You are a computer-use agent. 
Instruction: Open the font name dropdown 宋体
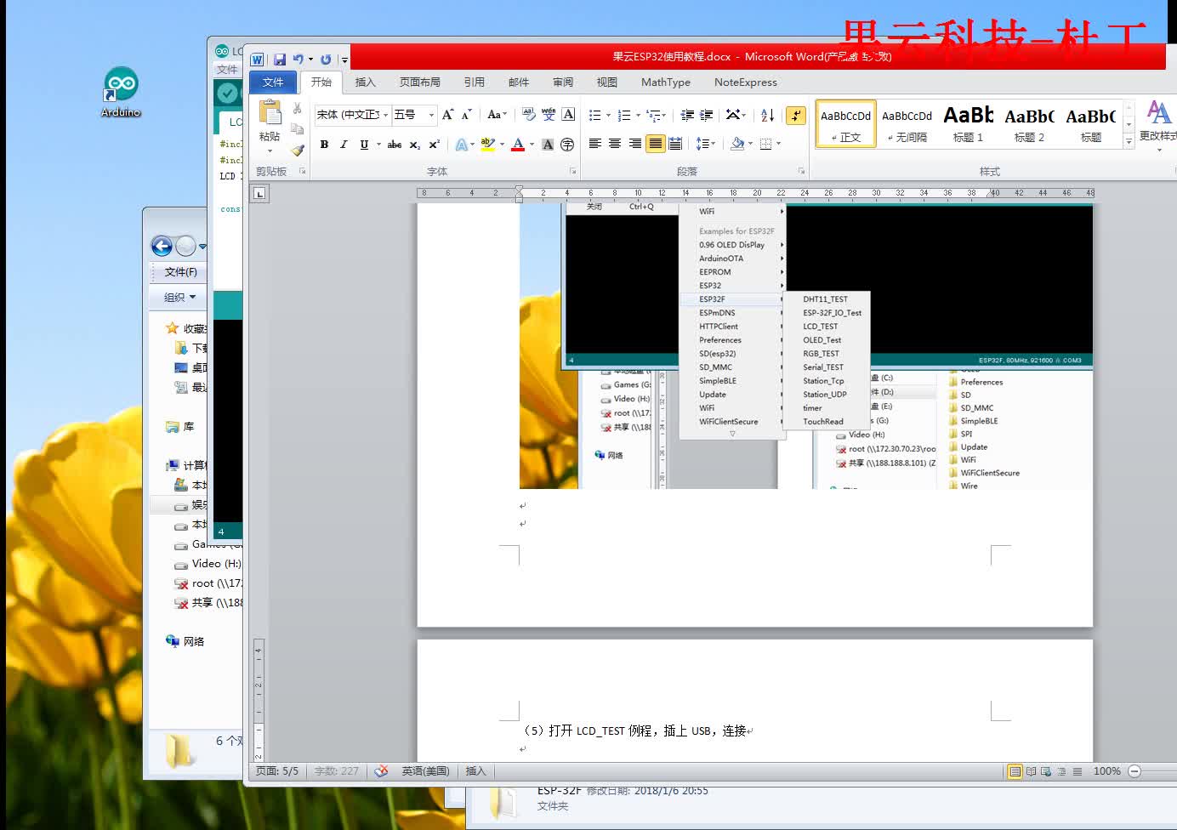[x=385, y=114]
